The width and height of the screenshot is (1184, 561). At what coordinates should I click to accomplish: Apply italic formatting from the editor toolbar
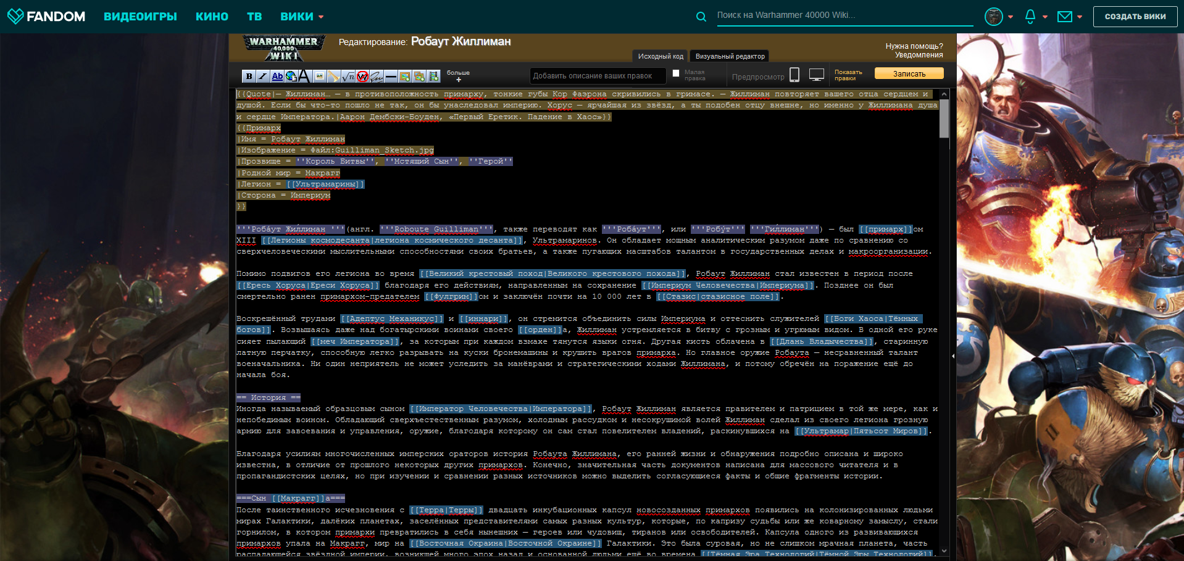pyautogui.click(x=263, y=76)
